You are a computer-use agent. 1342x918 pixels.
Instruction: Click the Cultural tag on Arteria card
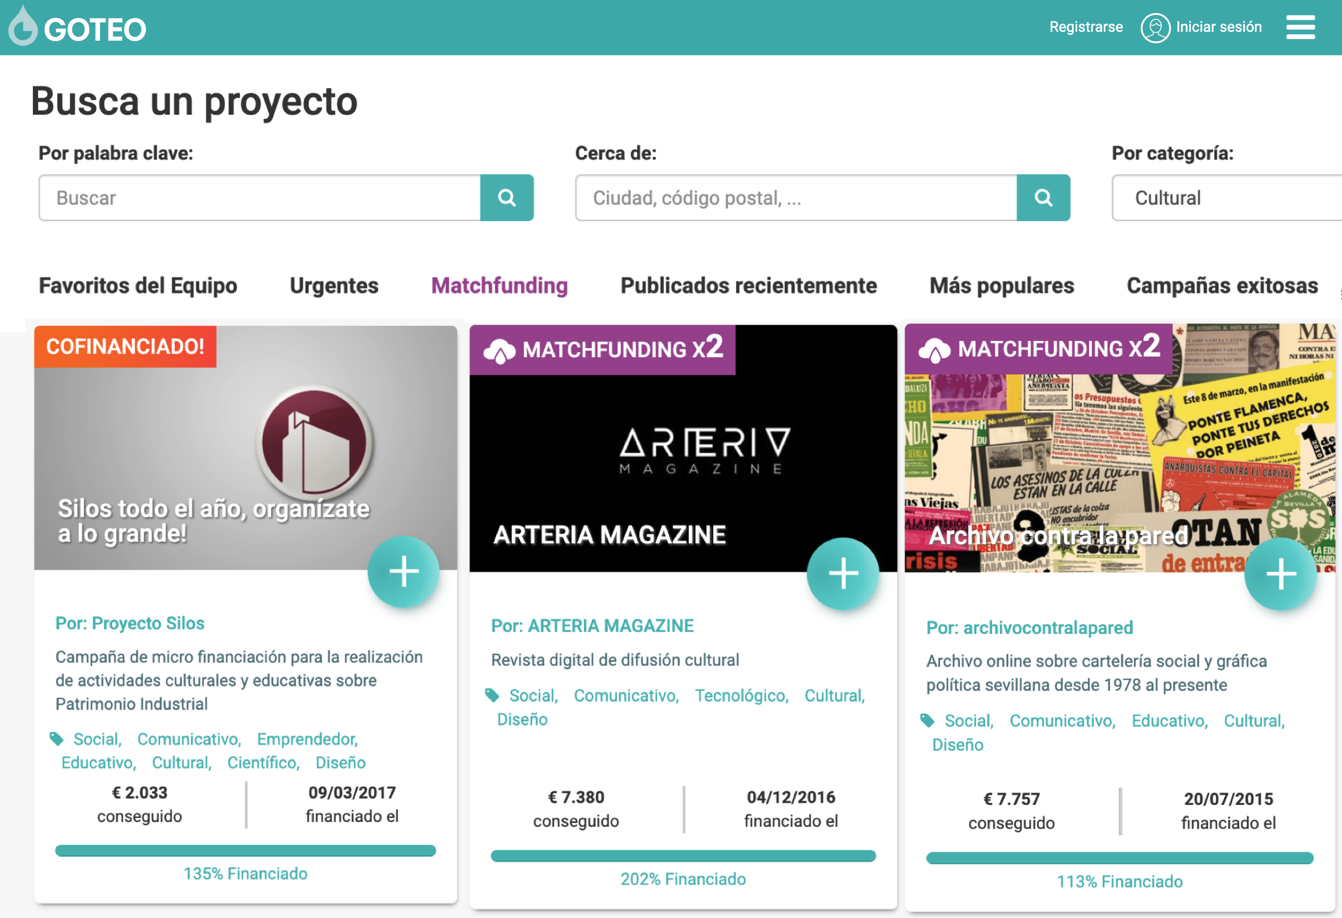pyautogui.click(x=834, y=695)
